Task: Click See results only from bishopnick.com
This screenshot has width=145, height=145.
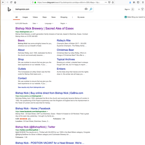Action: pyautogui.click(x=31, y=87)
